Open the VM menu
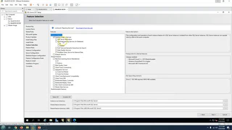 pos(16,5)
